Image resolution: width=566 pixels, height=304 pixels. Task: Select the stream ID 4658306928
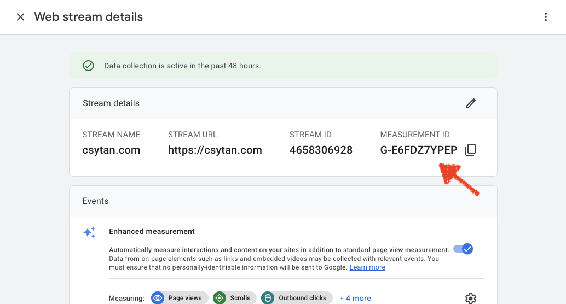(x=321, y=150)
